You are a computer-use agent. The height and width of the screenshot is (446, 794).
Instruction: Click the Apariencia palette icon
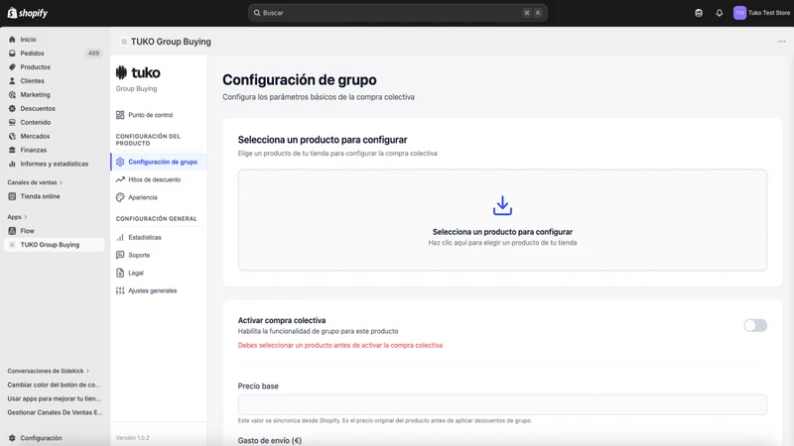coord(120,197)
